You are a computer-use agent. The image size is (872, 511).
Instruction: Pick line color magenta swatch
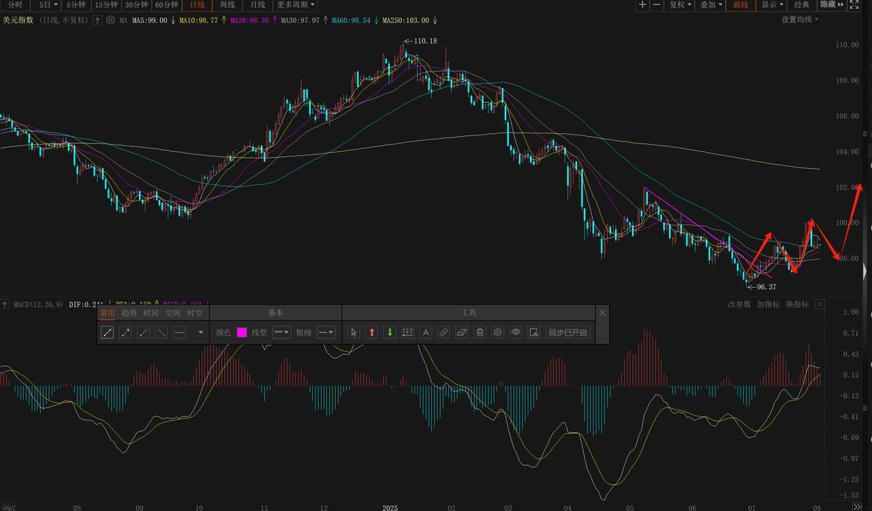tap(242, 333)
